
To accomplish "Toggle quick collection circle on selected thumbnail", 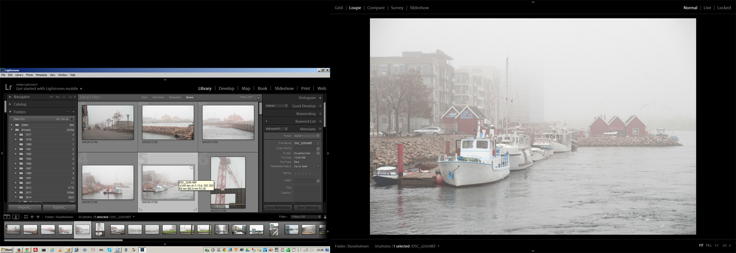I will coord(192,168).
